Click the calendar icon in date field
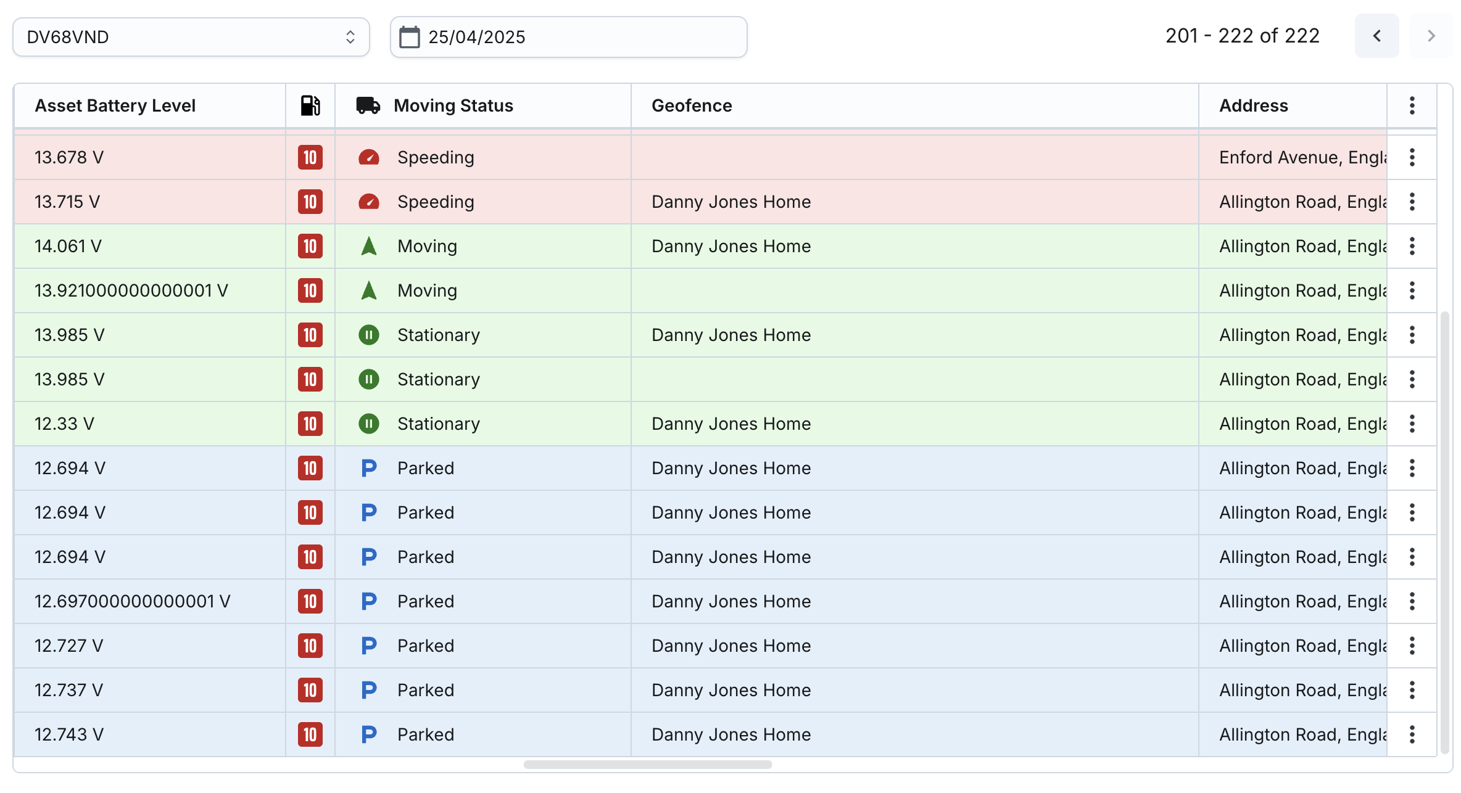1461x793 pixels. coord(410,37)
